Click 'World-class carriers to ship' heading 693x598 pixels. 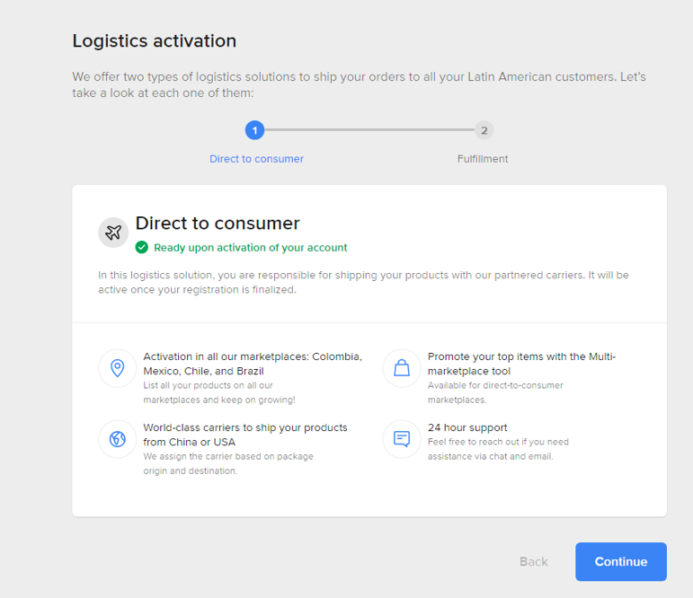pos(245,435)
